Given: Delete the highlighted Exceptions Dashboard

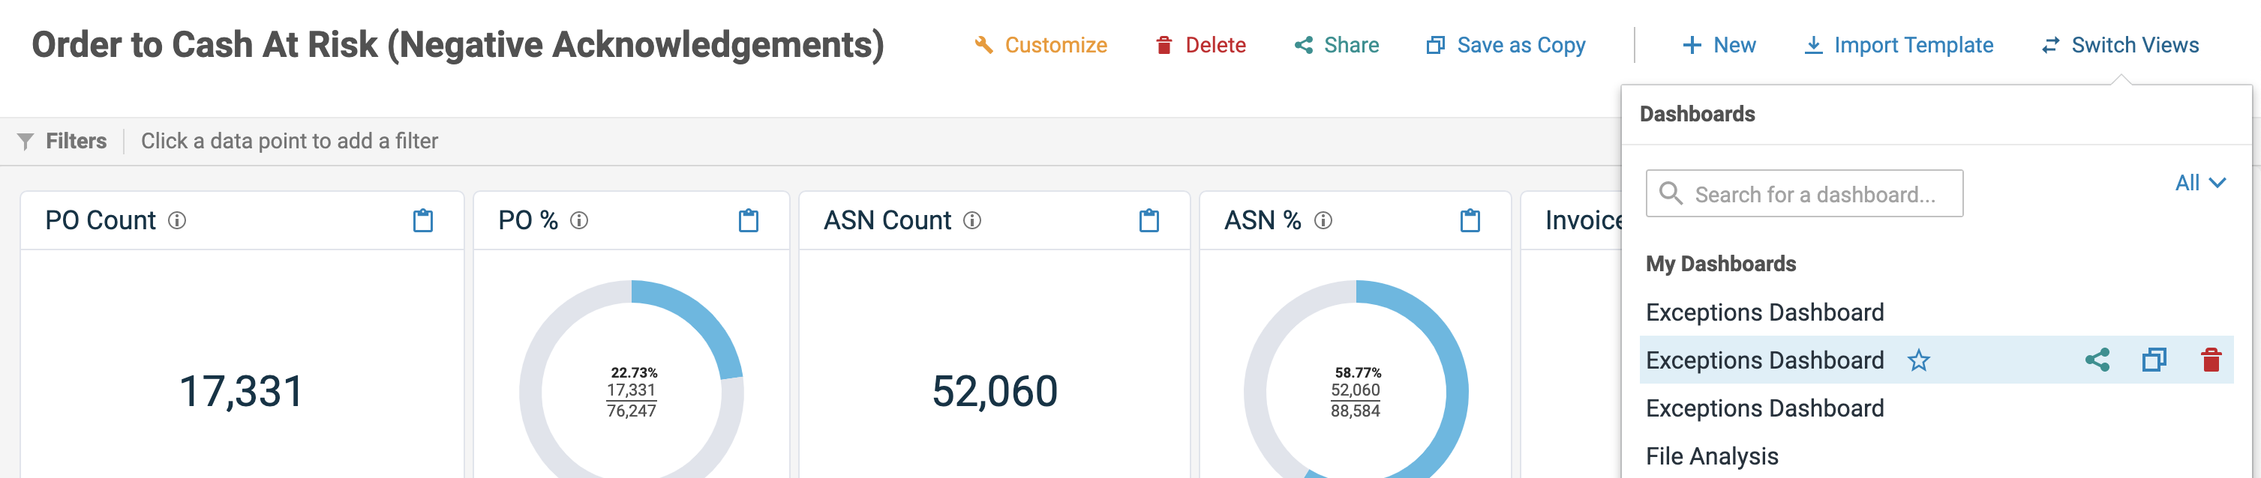Looking at the screenshot, I should click(x=2210, y=360).
